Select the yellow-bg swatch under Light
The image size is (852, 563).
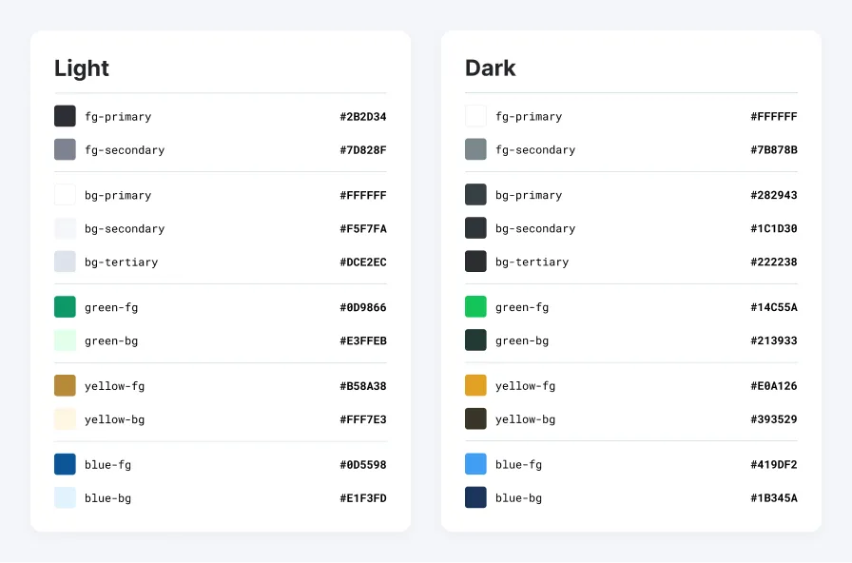tap(63, 419)
